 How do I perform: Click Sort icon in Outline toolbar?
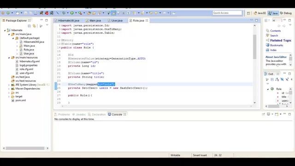(277, 79)
